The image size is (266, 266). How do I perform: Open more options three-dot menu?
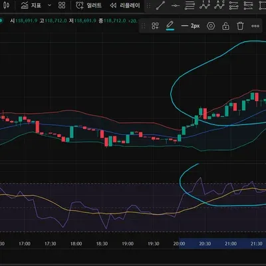coord(255,26)
